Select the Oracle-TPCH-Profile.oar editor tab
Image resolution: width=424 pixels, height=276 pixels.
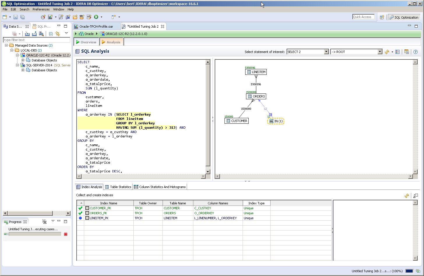point(96,26)
